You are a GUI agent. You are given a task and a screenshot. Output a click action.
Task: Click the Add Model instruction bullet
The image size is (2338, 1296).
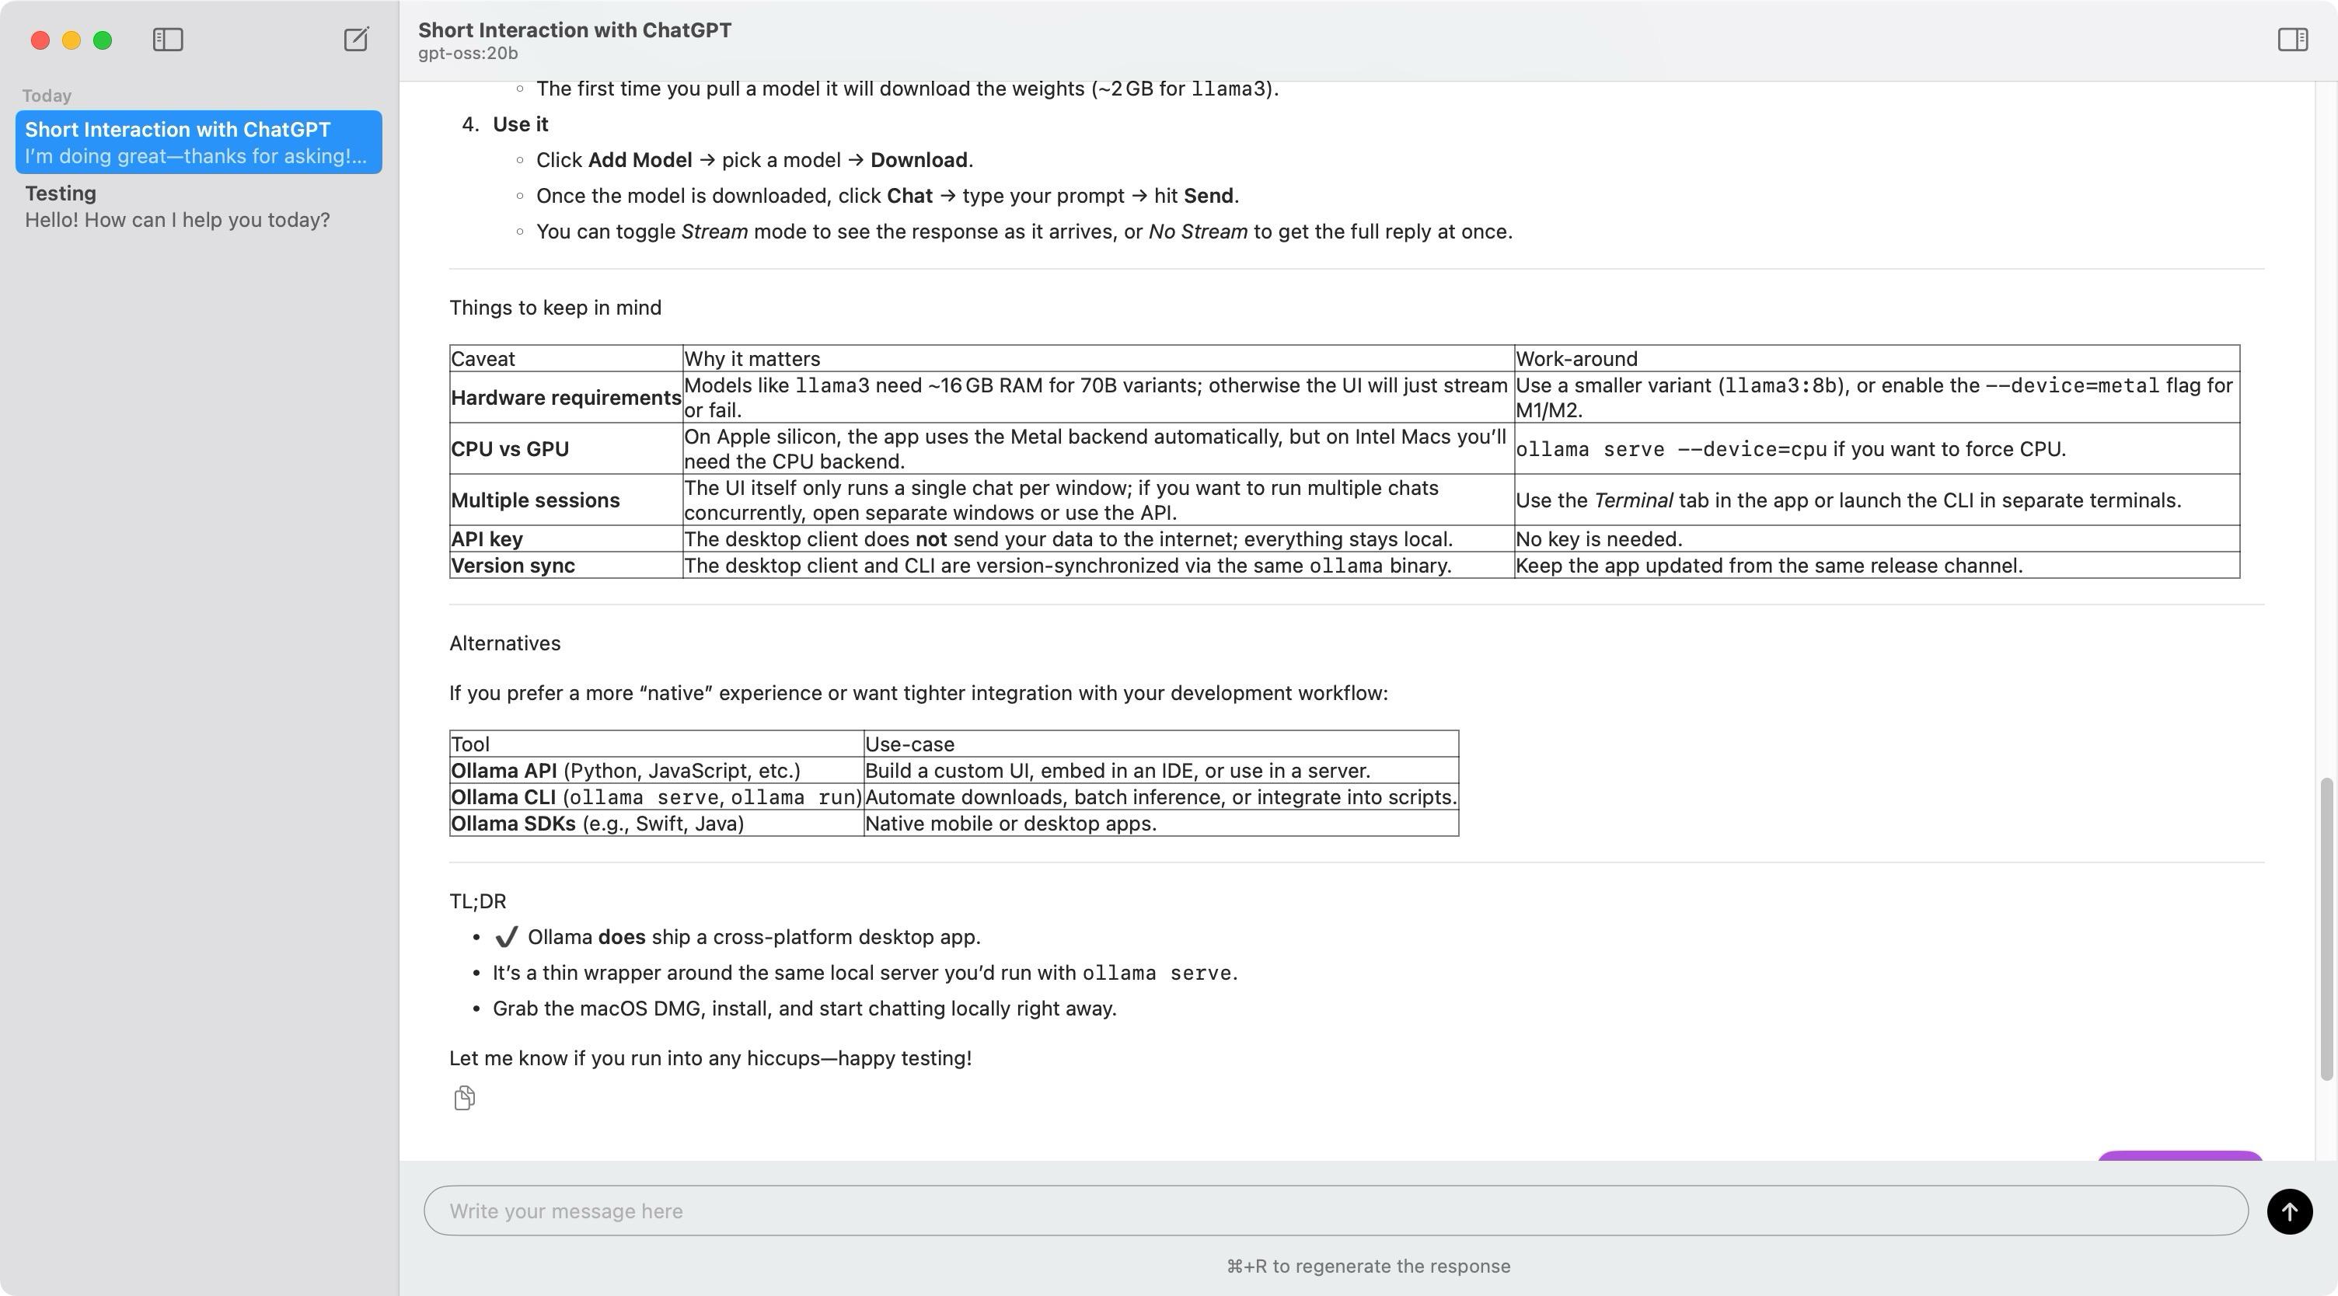pyautogui.click(x=754, y=160)
